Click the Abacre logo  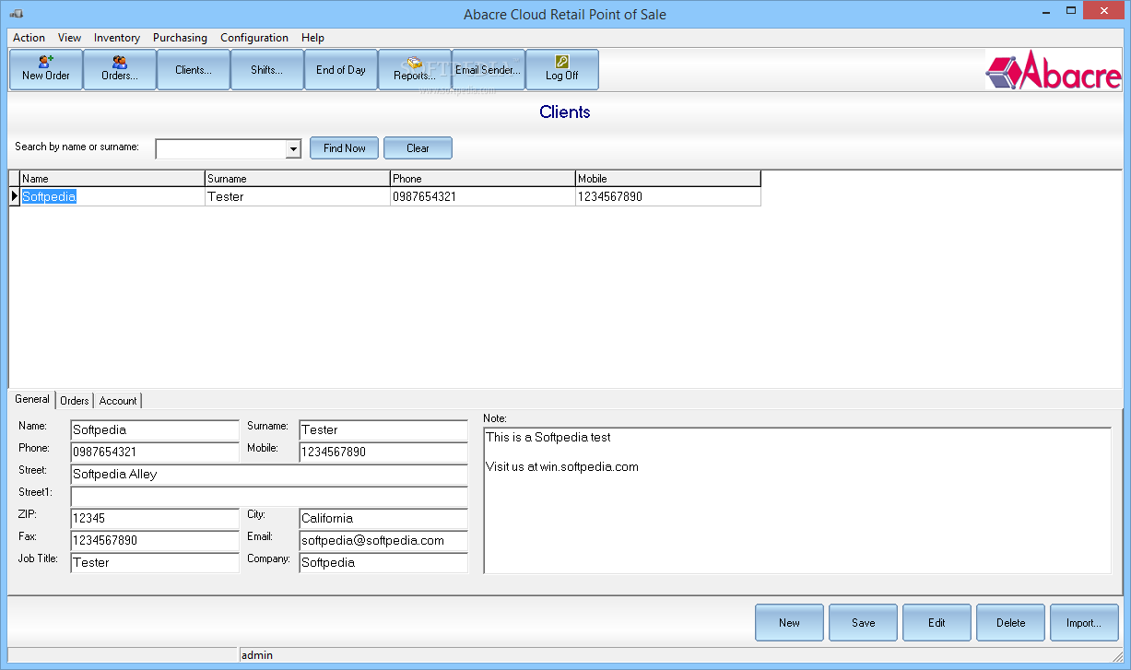pyautogui.click(x=1054, y=71)
